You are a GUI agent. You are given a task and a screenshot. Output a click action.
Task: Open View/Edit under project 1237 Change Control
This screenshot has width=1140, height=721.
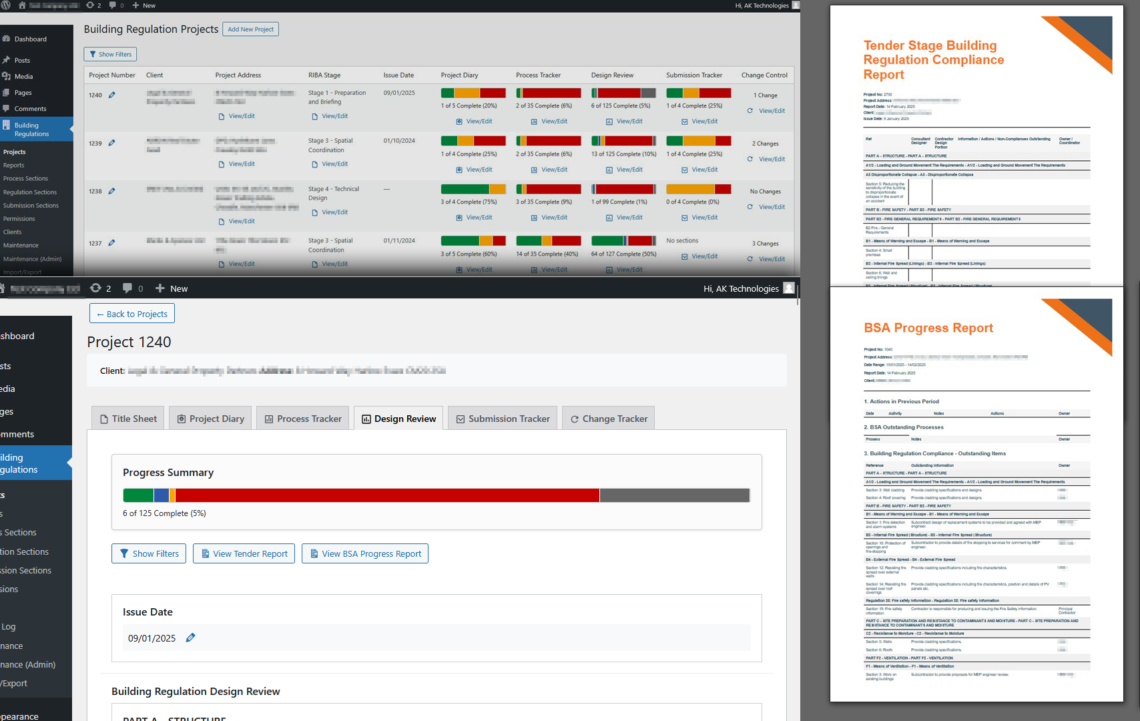[772, 259]
